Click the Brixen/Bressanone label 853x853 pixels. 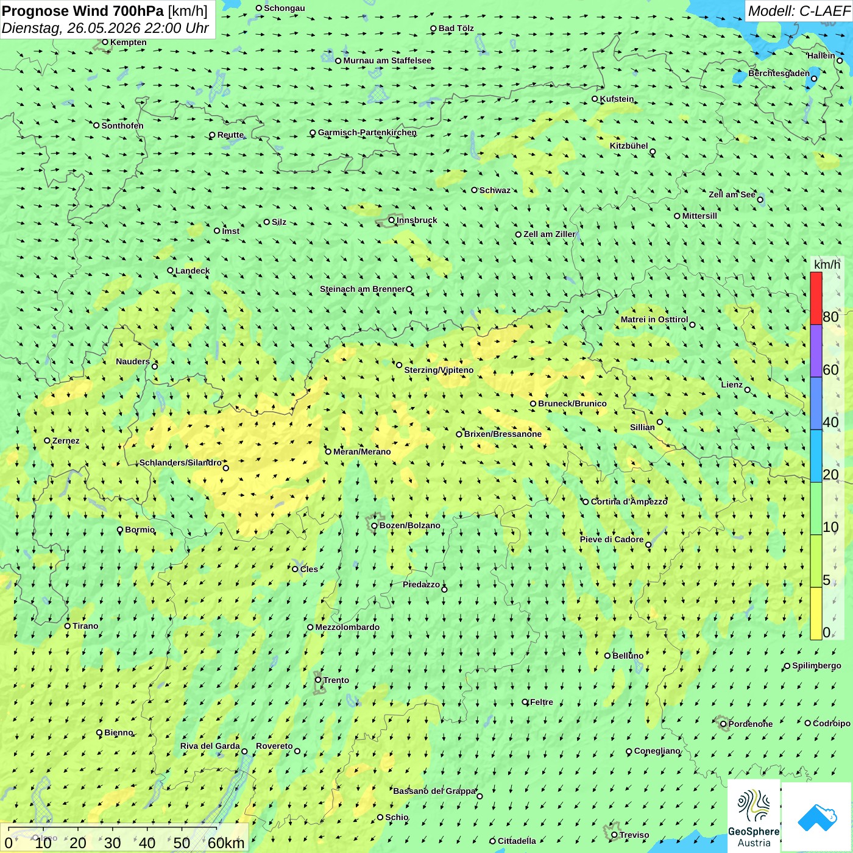pyautogui.click(x=503, y=434)
